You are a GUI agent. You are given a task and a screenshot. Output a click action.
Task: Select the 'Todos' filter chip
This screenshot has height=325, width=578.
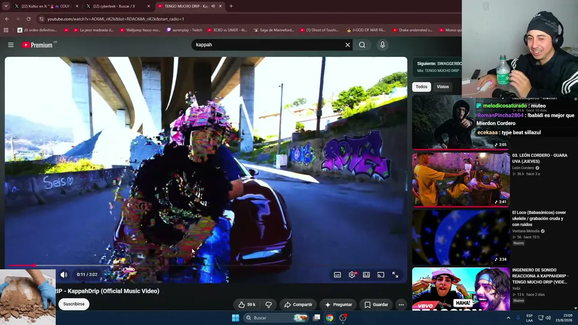[421, 87]
